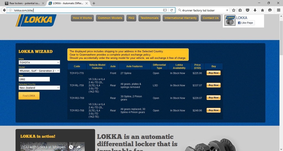
Task: Open Contact Us page
Action: tap(211, 18)
